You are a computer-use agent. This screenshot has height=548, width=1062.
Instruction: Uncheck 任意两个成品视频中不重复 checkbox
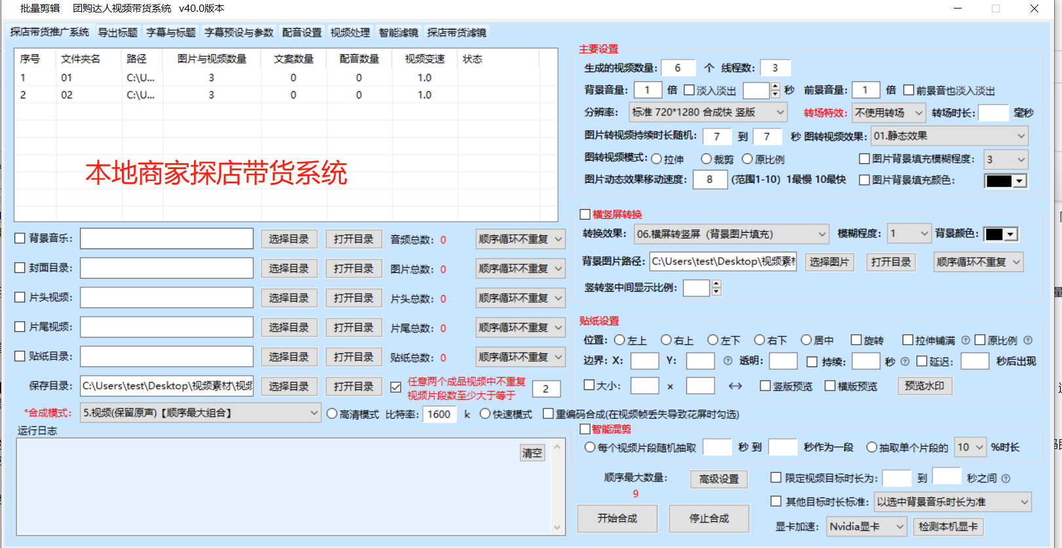pos(396,387)
